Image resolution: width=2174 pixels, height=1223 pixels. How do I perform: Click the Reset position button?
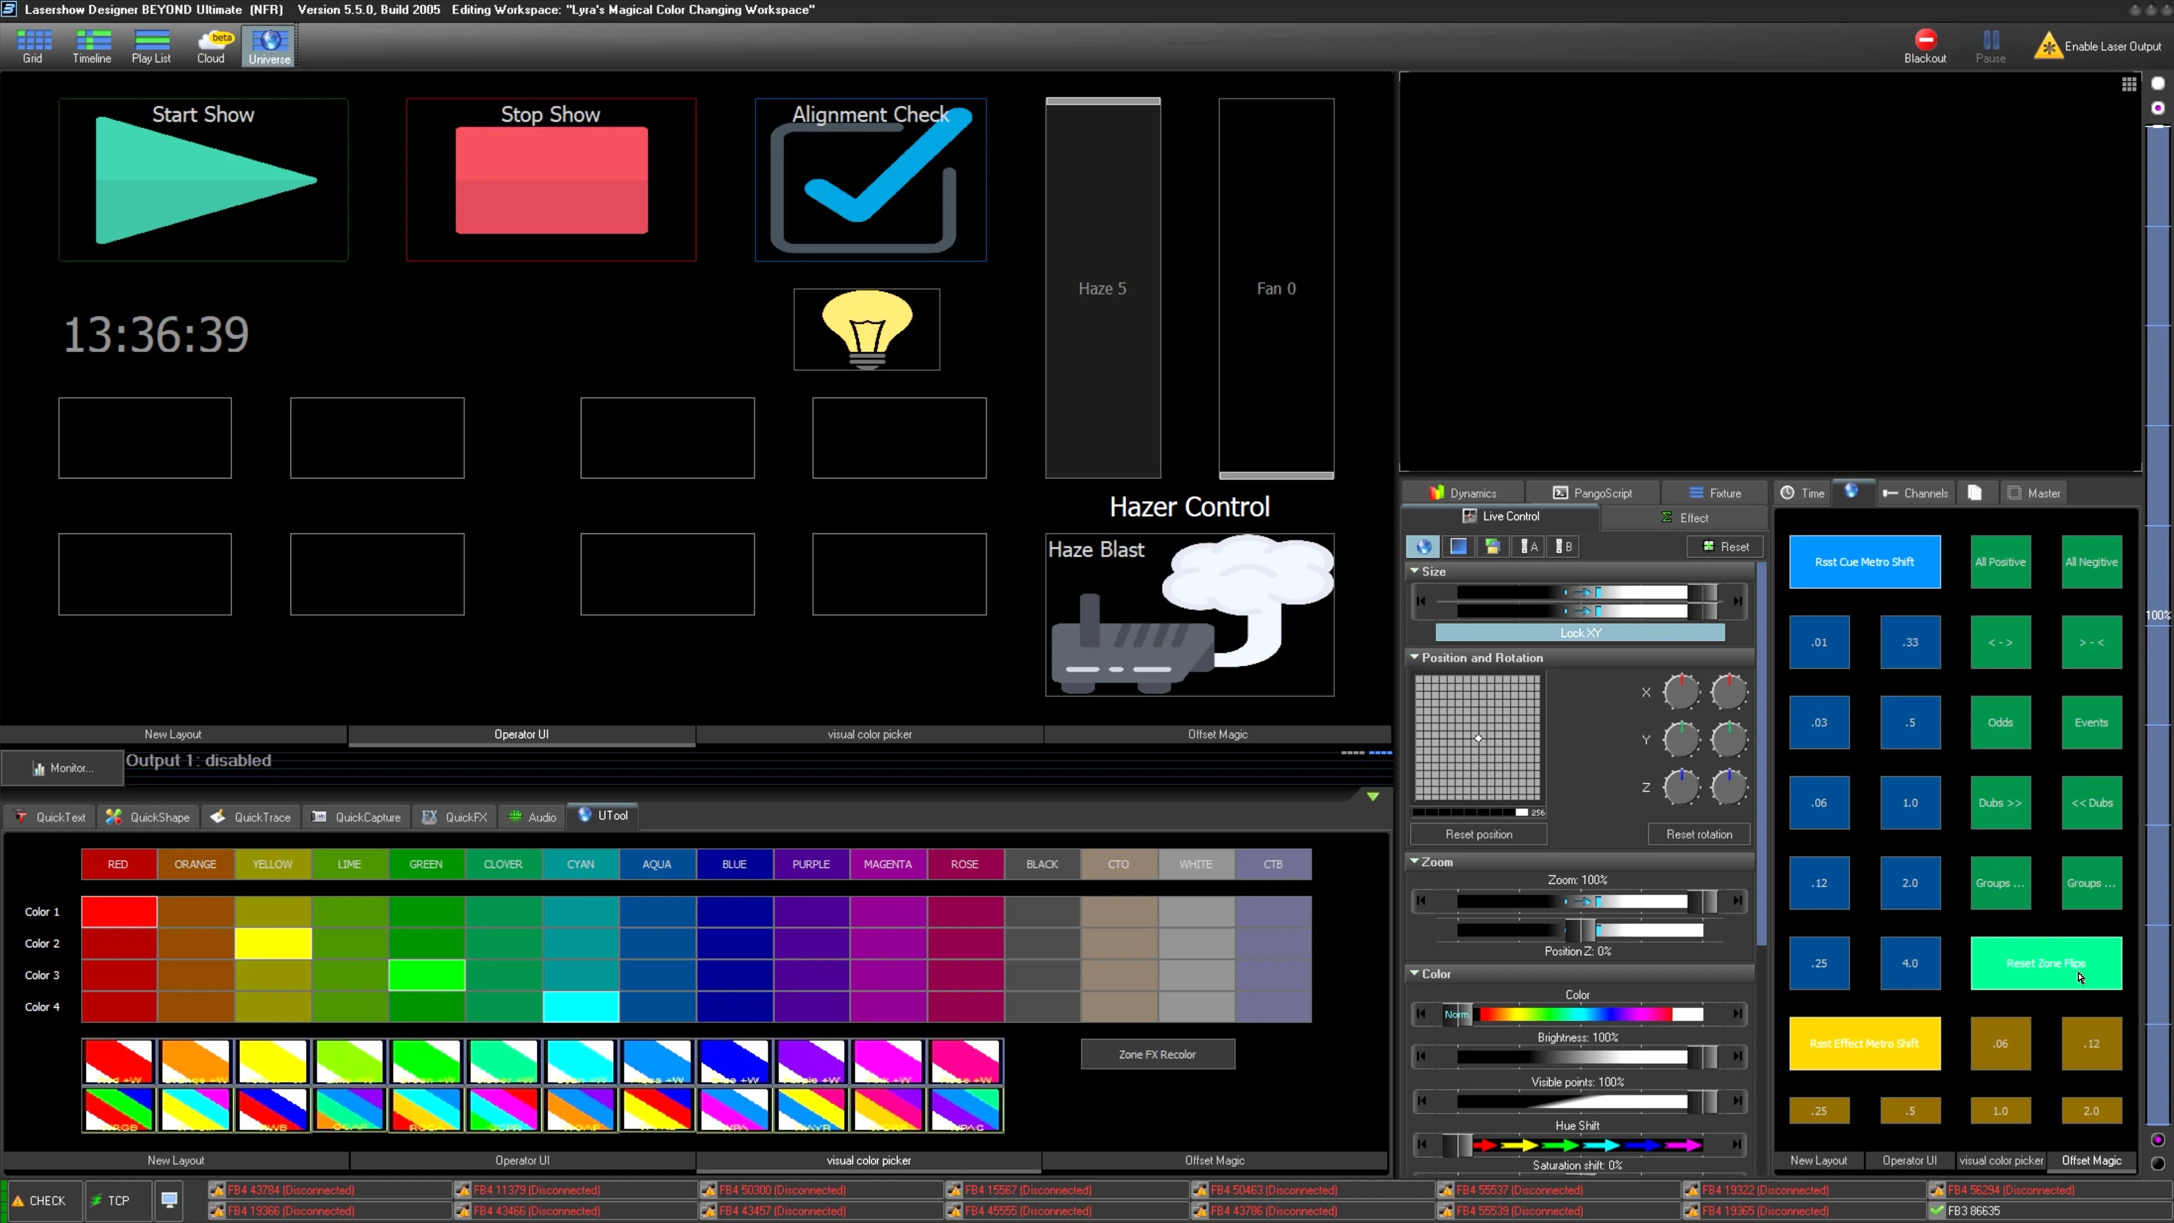click(x=1478, y=834)
